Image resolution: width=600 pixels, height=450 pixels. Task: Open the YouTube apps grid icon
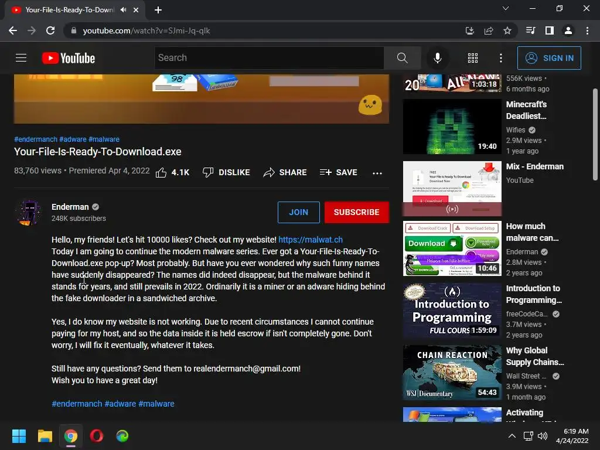(x=473, y=58)
